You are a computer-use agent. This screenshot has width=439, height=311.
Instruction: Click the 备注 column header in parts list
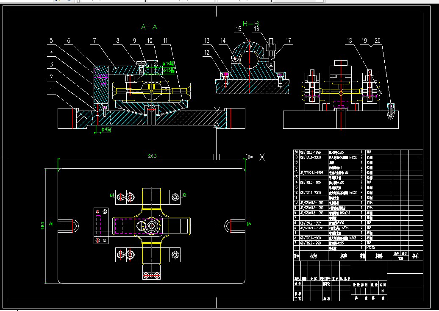(x=416, y=256)
